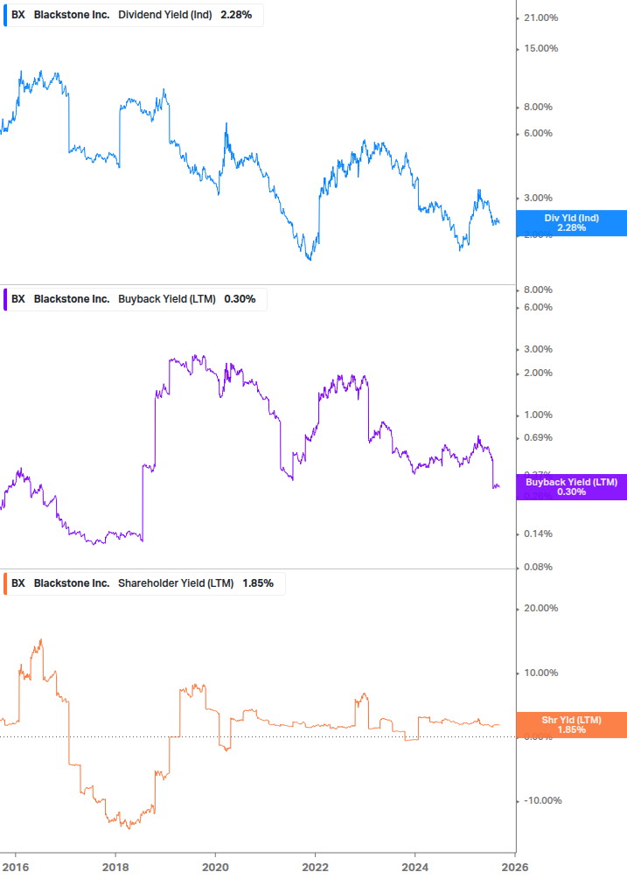Click the Buyback Yield (LTM) legend label
This screenshot has width=627, height=879.
[x=167, y=299]
